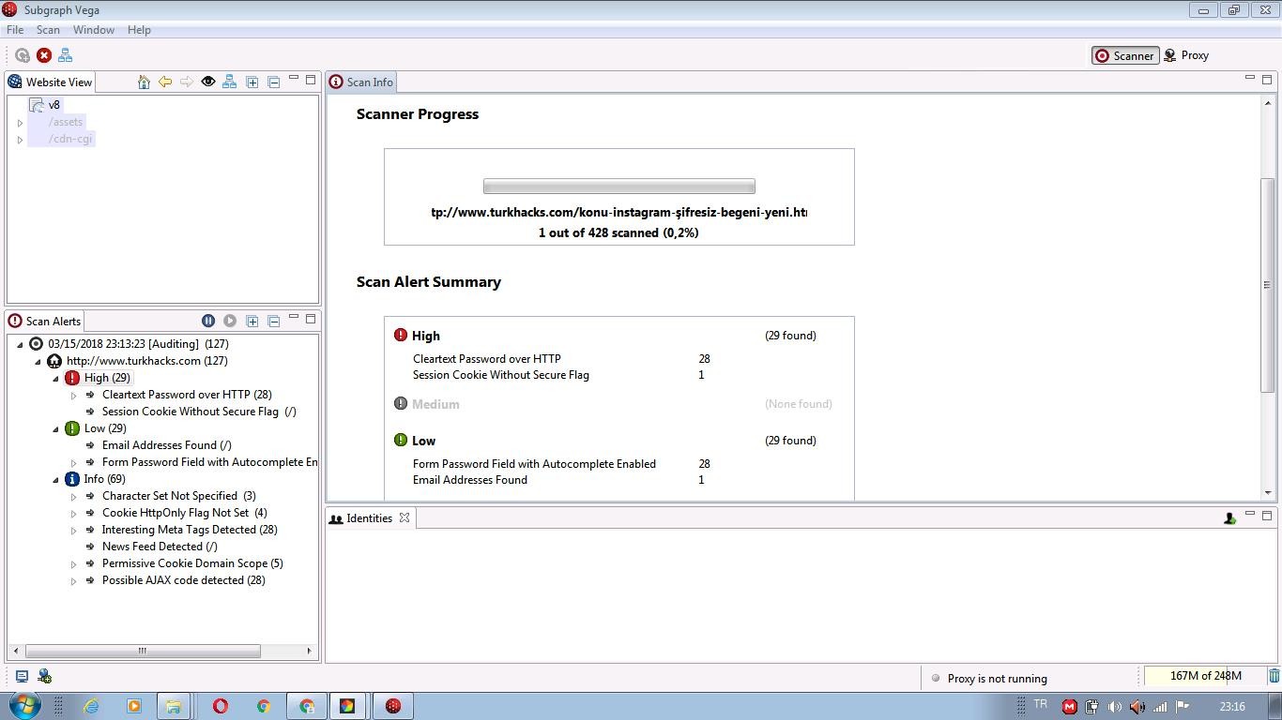Close the Identities tab

pyautogui.click(x=404, y=517)
